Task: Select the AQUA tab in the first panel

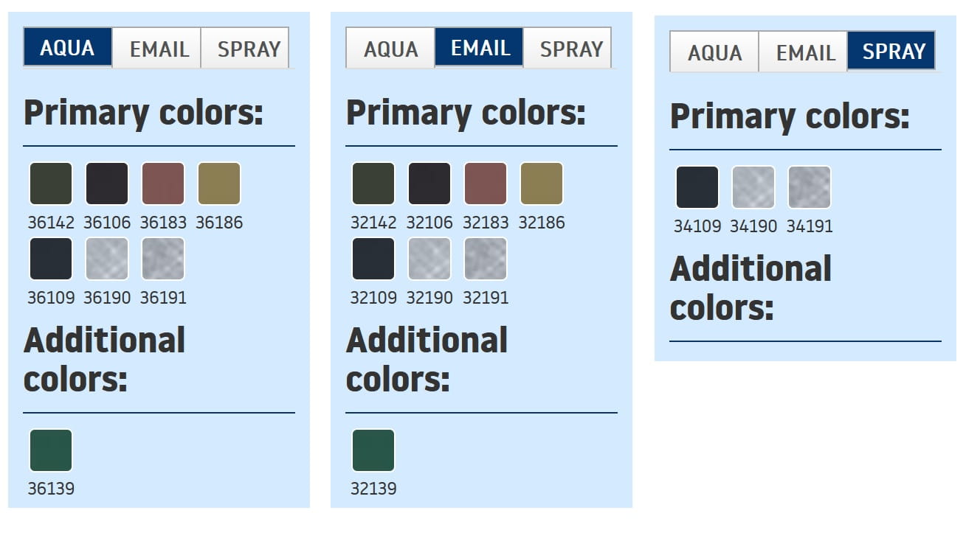Action: (x=68, y=48)
